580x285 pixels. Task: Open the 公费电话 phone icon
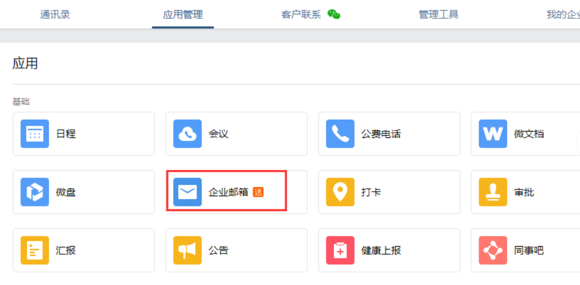click(340, 134)
